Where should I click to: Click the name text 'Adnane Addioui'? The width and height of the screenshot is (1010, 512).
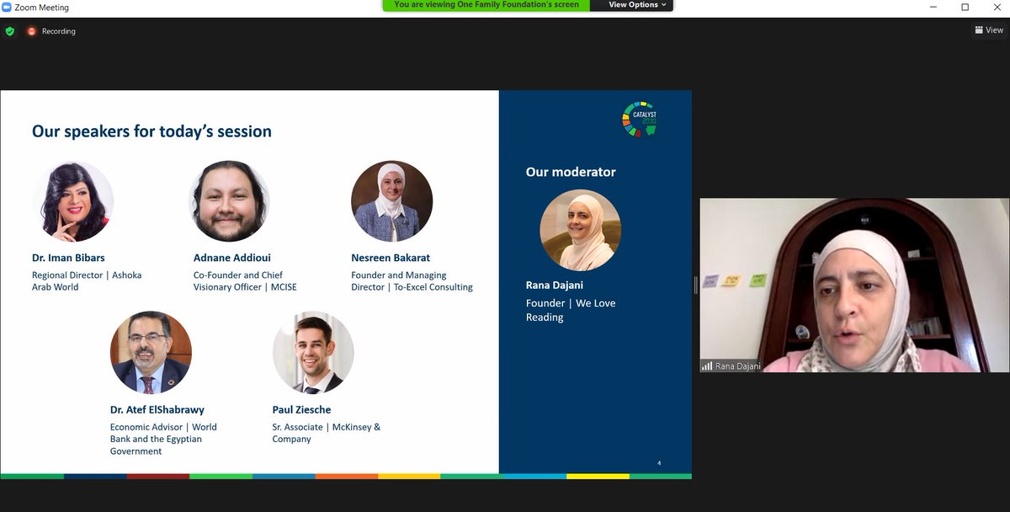pos(232,258)
